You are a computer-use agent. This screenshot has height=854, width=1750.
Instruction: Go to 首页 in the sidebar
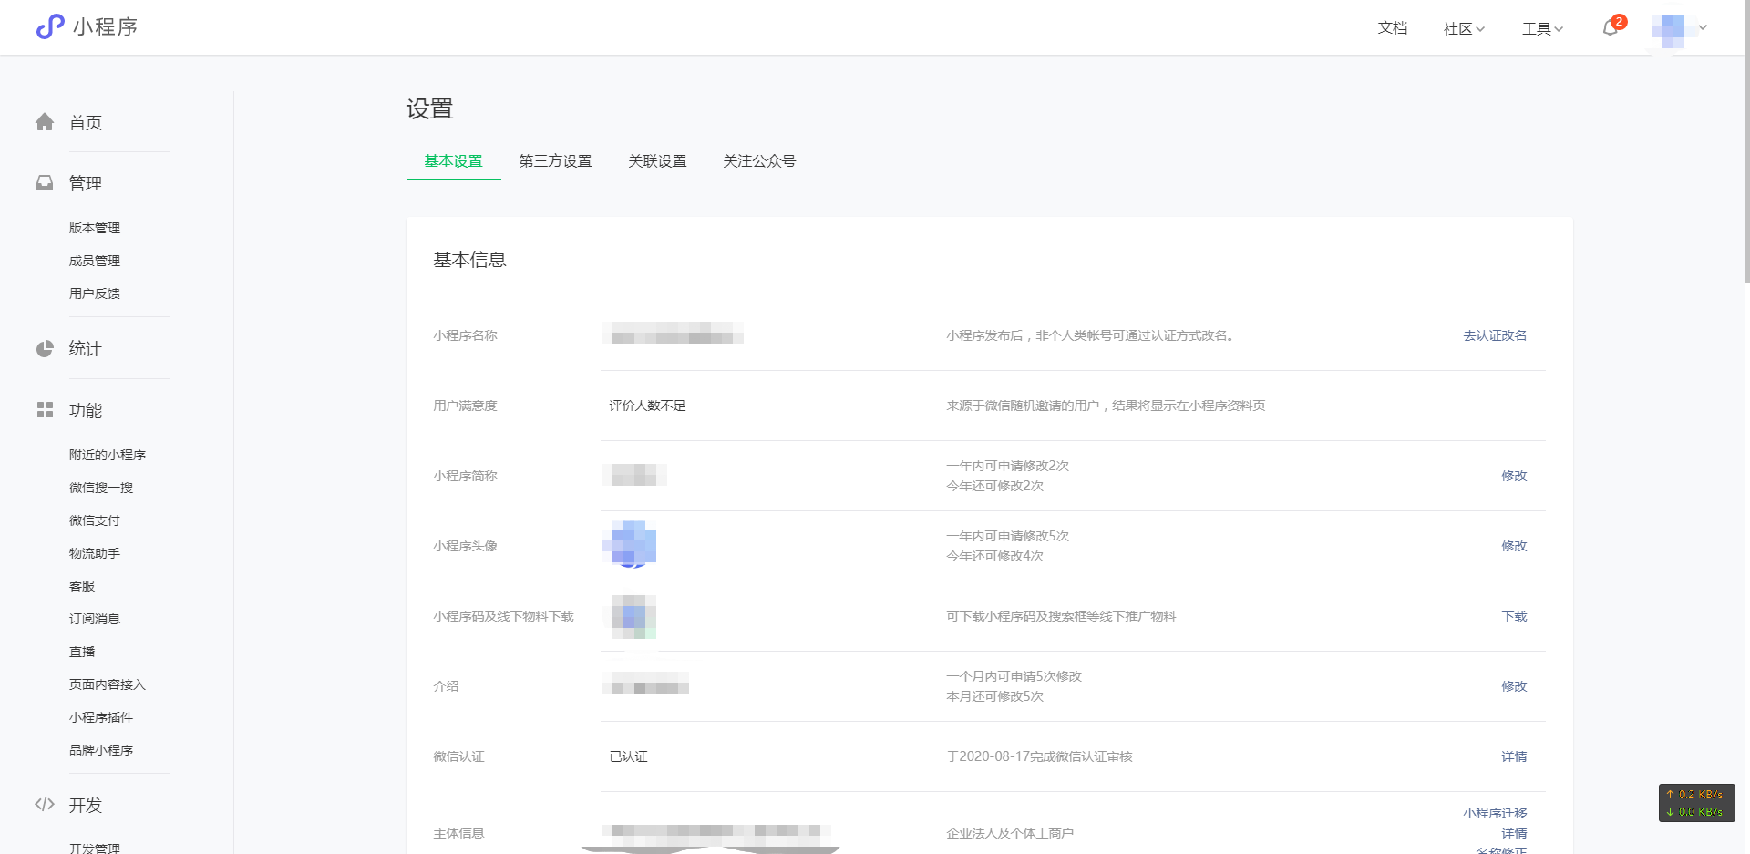coord(86,122)
